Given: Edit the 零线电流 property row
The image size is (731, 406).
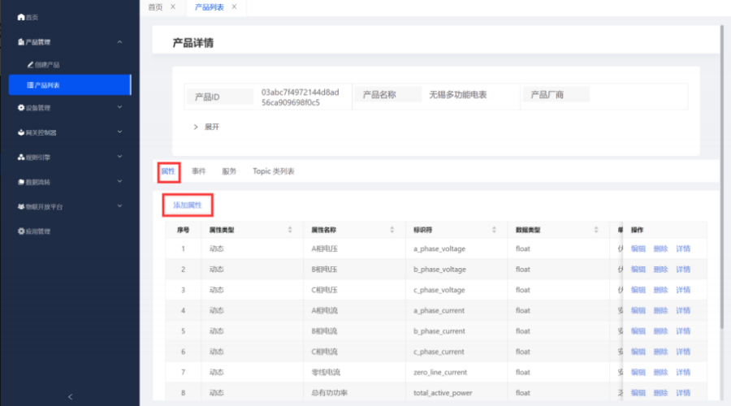Looking at the screenshot, I should [638, 372].
